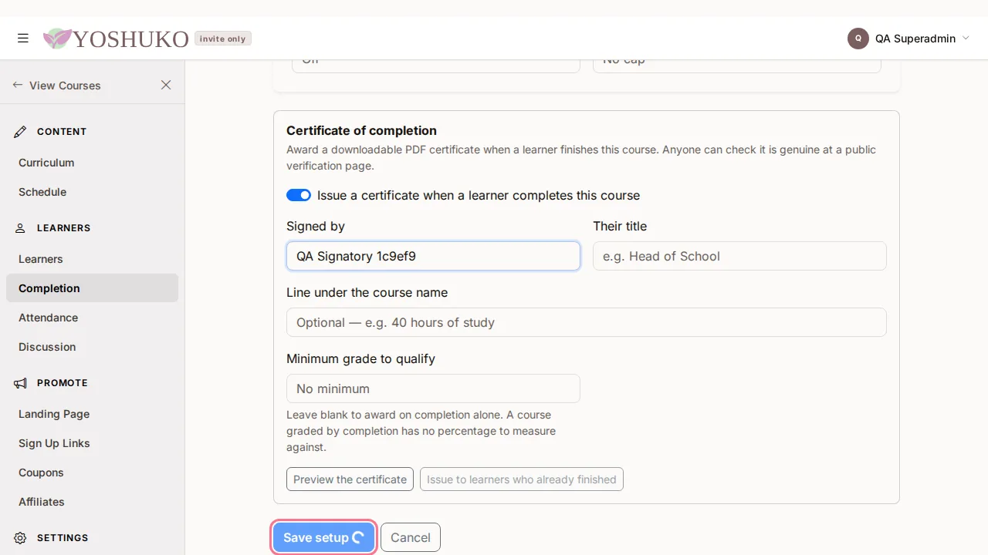Open the hamburger navigation menu

pos(23,39)
